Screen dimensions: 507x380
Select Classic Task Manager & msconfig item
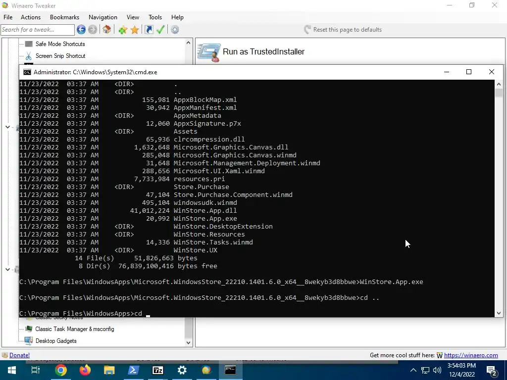click(75, 329)
